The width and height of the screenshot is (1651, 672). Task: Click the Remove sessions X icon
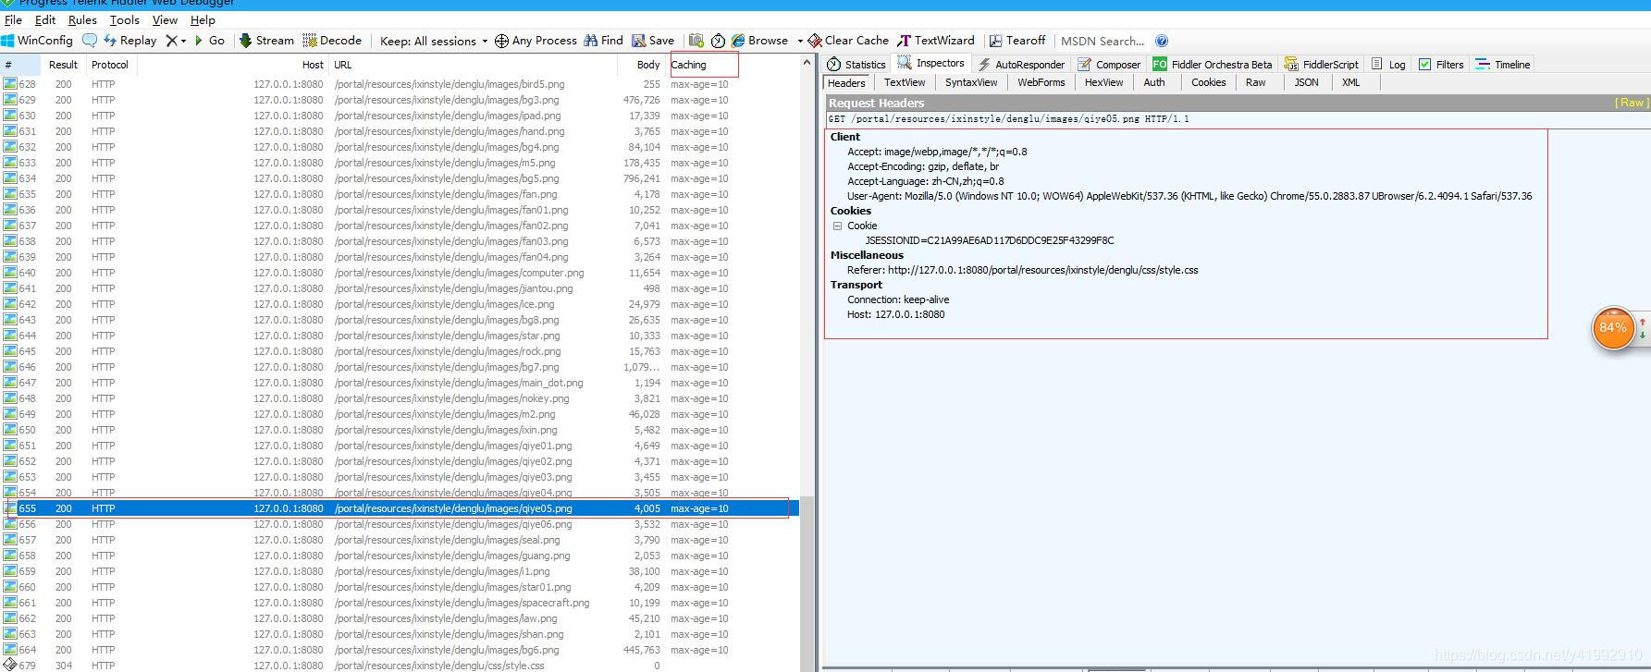171,41
